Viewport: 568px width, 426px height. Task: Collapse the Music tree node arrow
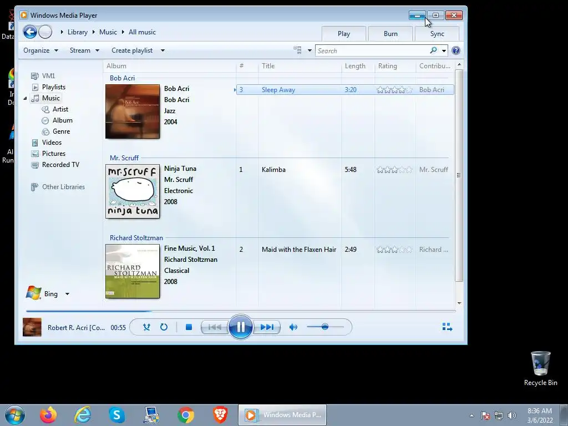[x=25, y=98]
